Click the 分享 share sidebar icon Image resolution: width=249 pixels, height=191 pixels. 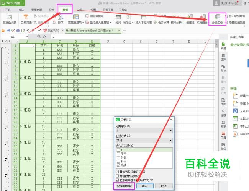(223, 124)
